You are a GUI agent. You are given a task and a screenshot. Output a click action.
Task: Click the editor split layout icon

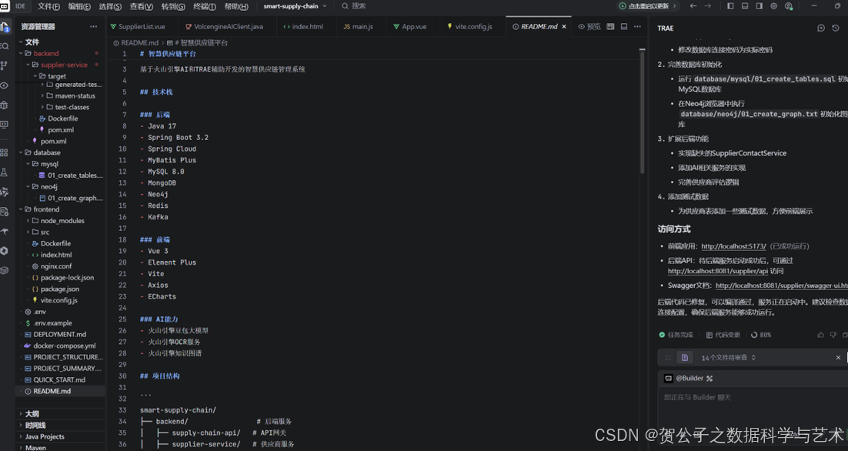coord(623,26)
